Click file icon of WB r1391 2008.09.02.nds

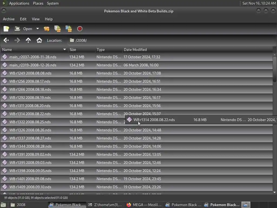click(x=5, y=154)
